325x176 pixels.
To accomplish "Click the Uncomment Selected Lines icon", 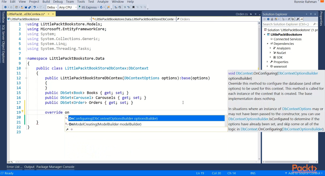I will coord(128,7).
